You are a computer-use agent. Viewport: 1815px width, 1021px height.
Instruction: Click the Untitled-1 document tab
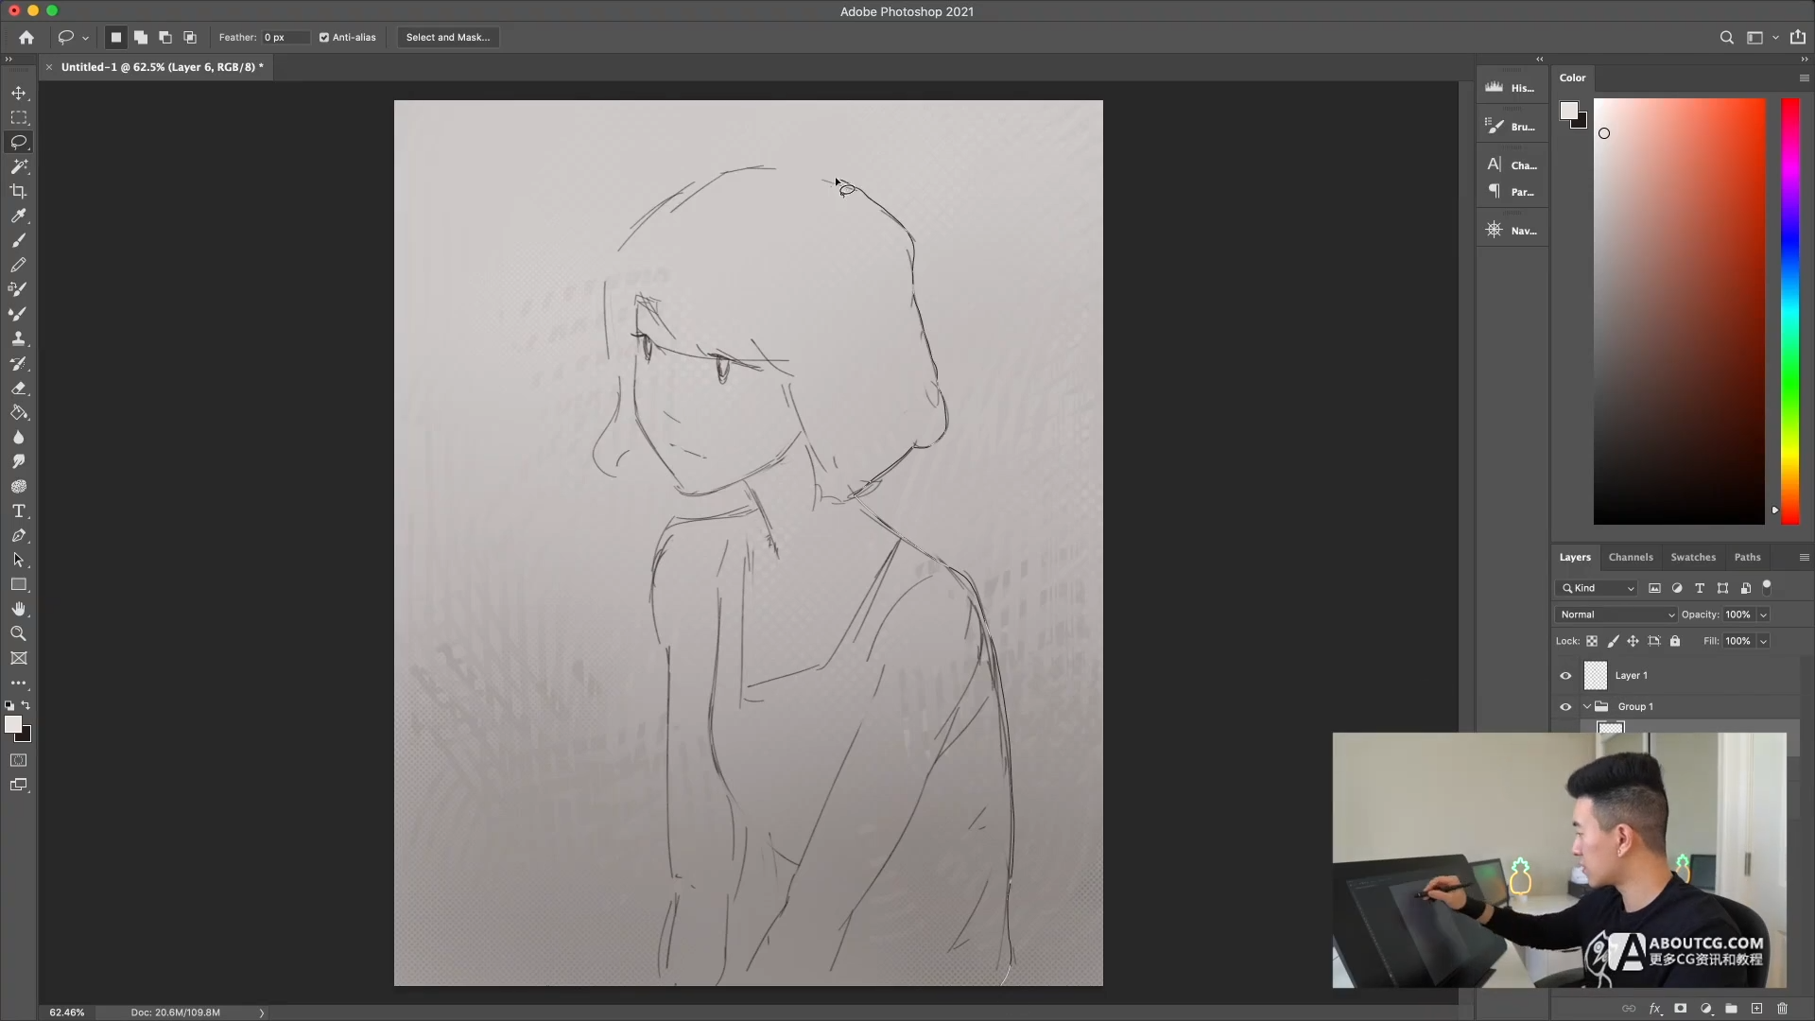coord(161,67)
